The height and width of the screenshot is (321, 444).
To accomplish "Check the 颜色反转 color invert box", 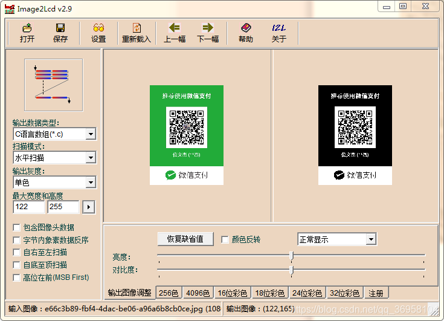I will 225,239.
